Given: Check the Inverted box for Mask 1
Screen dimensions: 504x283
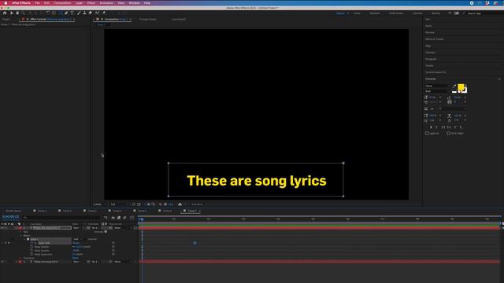Looking at the screenshot, I should pos(86,239).
